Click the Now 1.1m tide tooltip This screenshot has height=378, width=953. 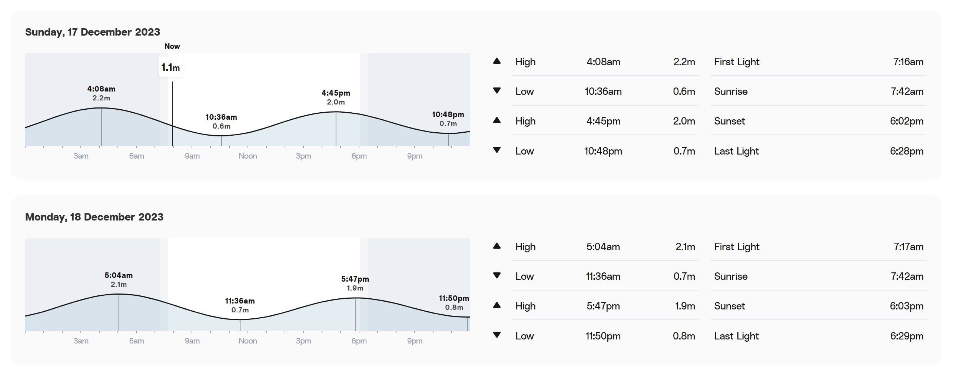tap(171, 67)
